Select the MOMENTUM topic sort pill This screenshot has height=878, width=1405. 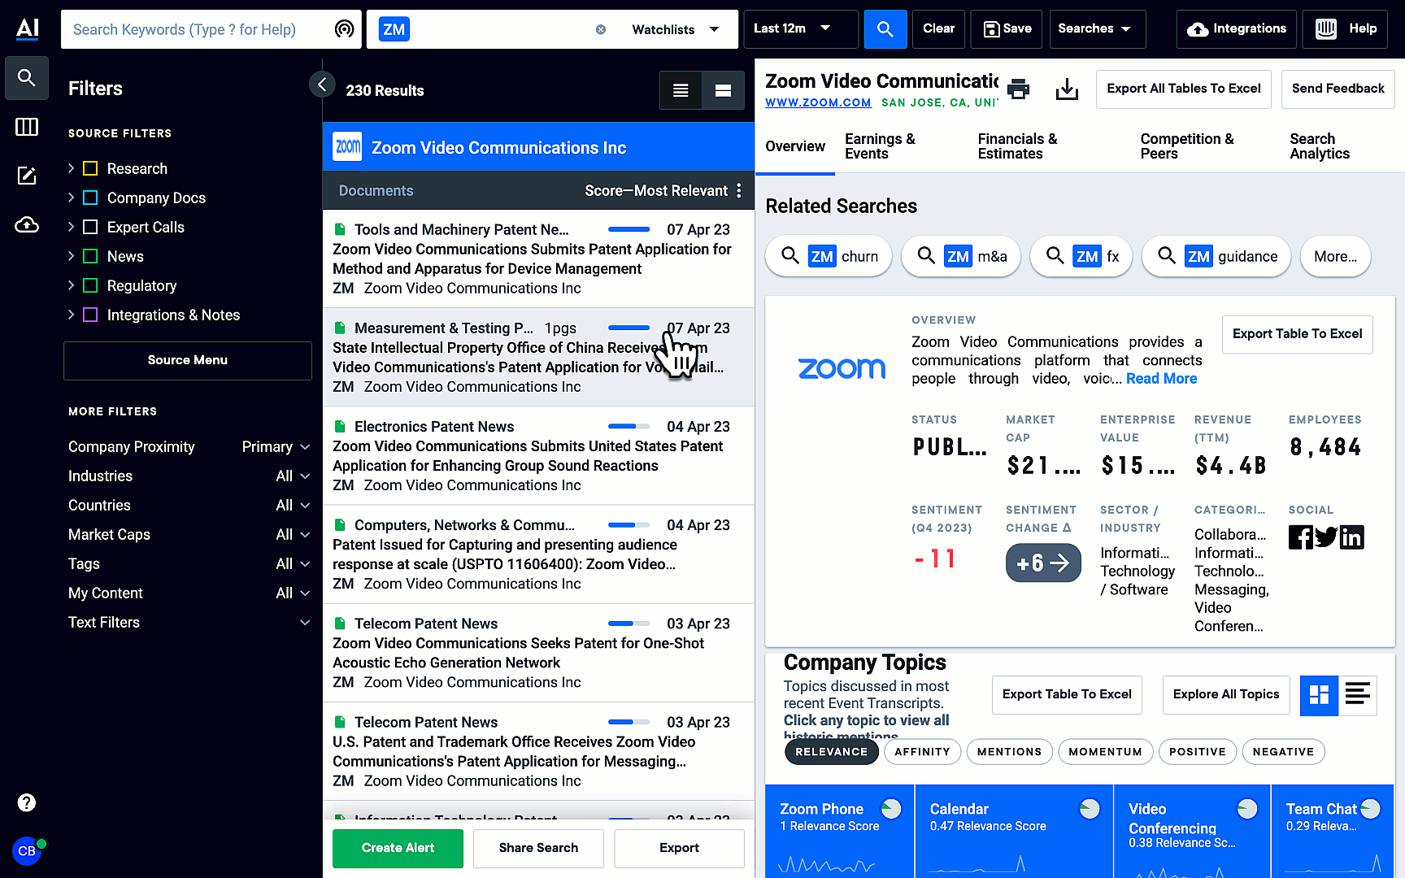click(x=1105, y=752)
